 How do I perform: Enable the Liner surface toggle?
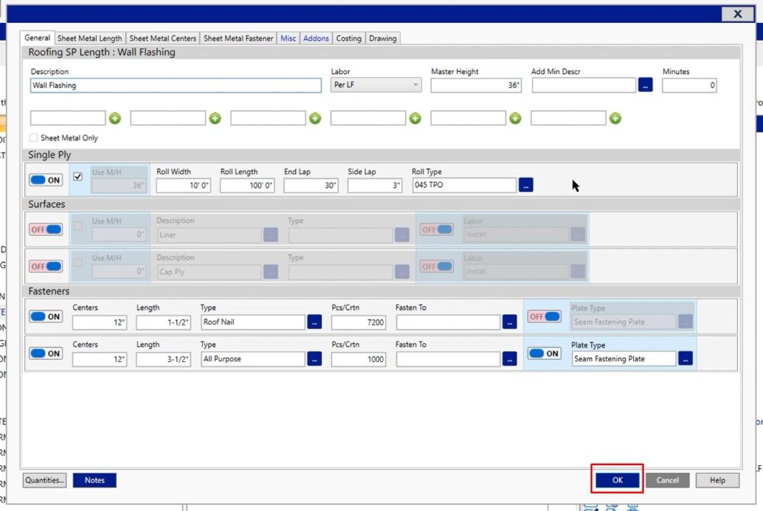46,229
